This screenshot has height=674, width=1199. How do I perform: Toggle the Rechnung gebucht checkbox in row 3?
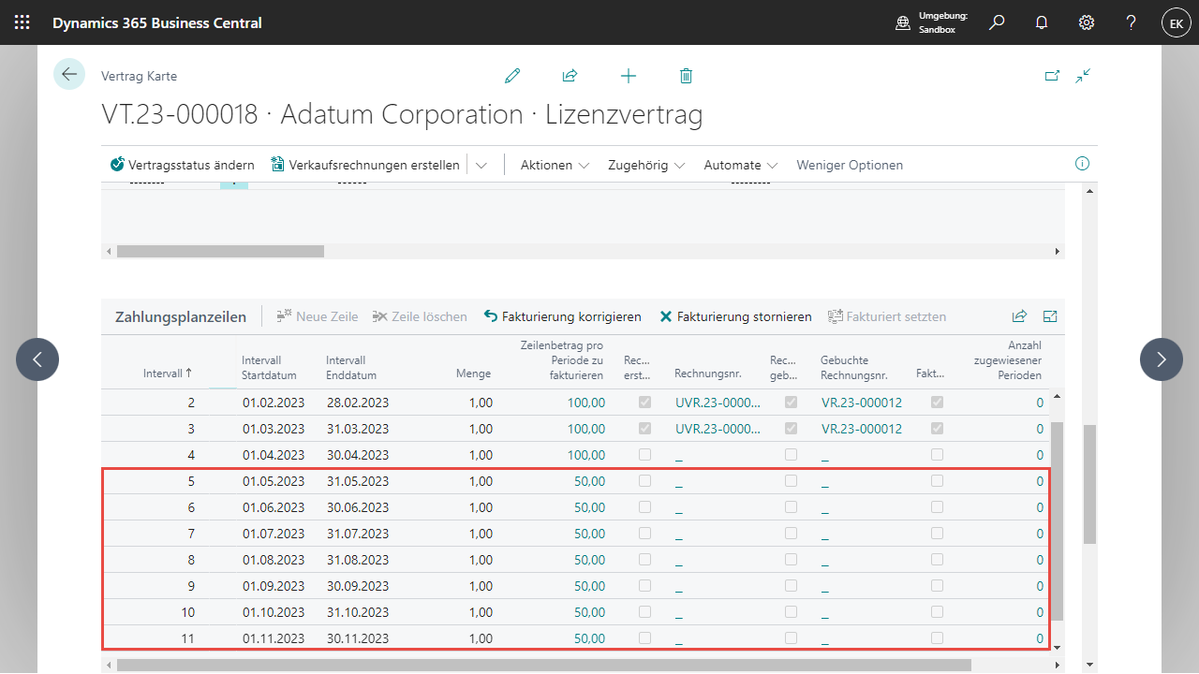coord(792,428)
